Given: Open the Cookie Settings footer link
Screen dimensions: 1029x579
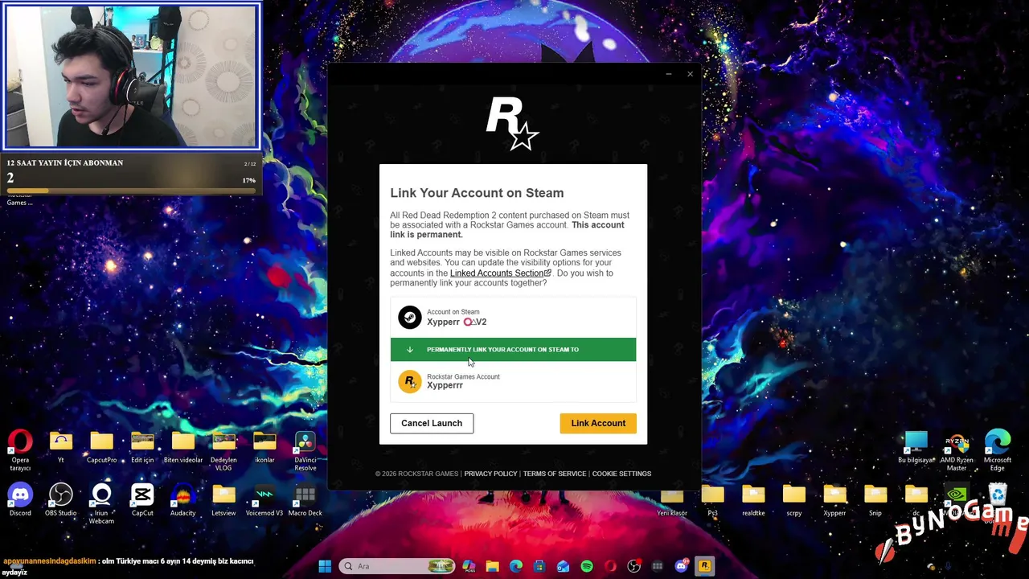Looking at the screenshot, I should pyautogui.click(x=621, y=474).
